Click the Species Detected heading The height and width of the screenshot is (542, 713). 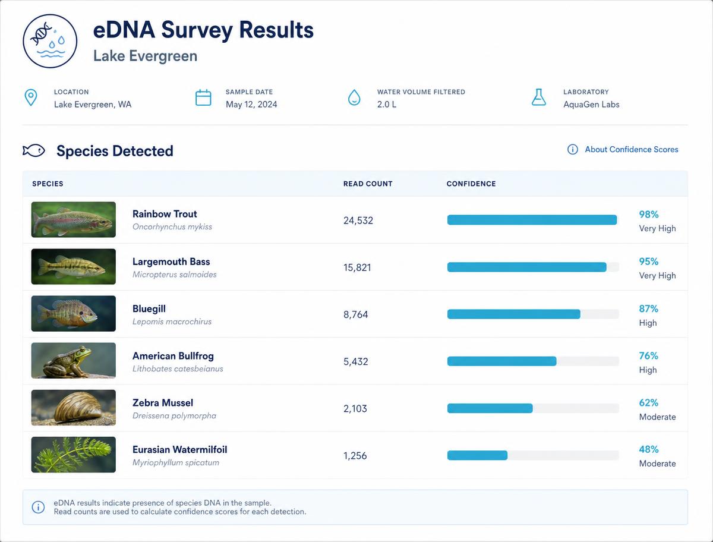coord(115,151)
